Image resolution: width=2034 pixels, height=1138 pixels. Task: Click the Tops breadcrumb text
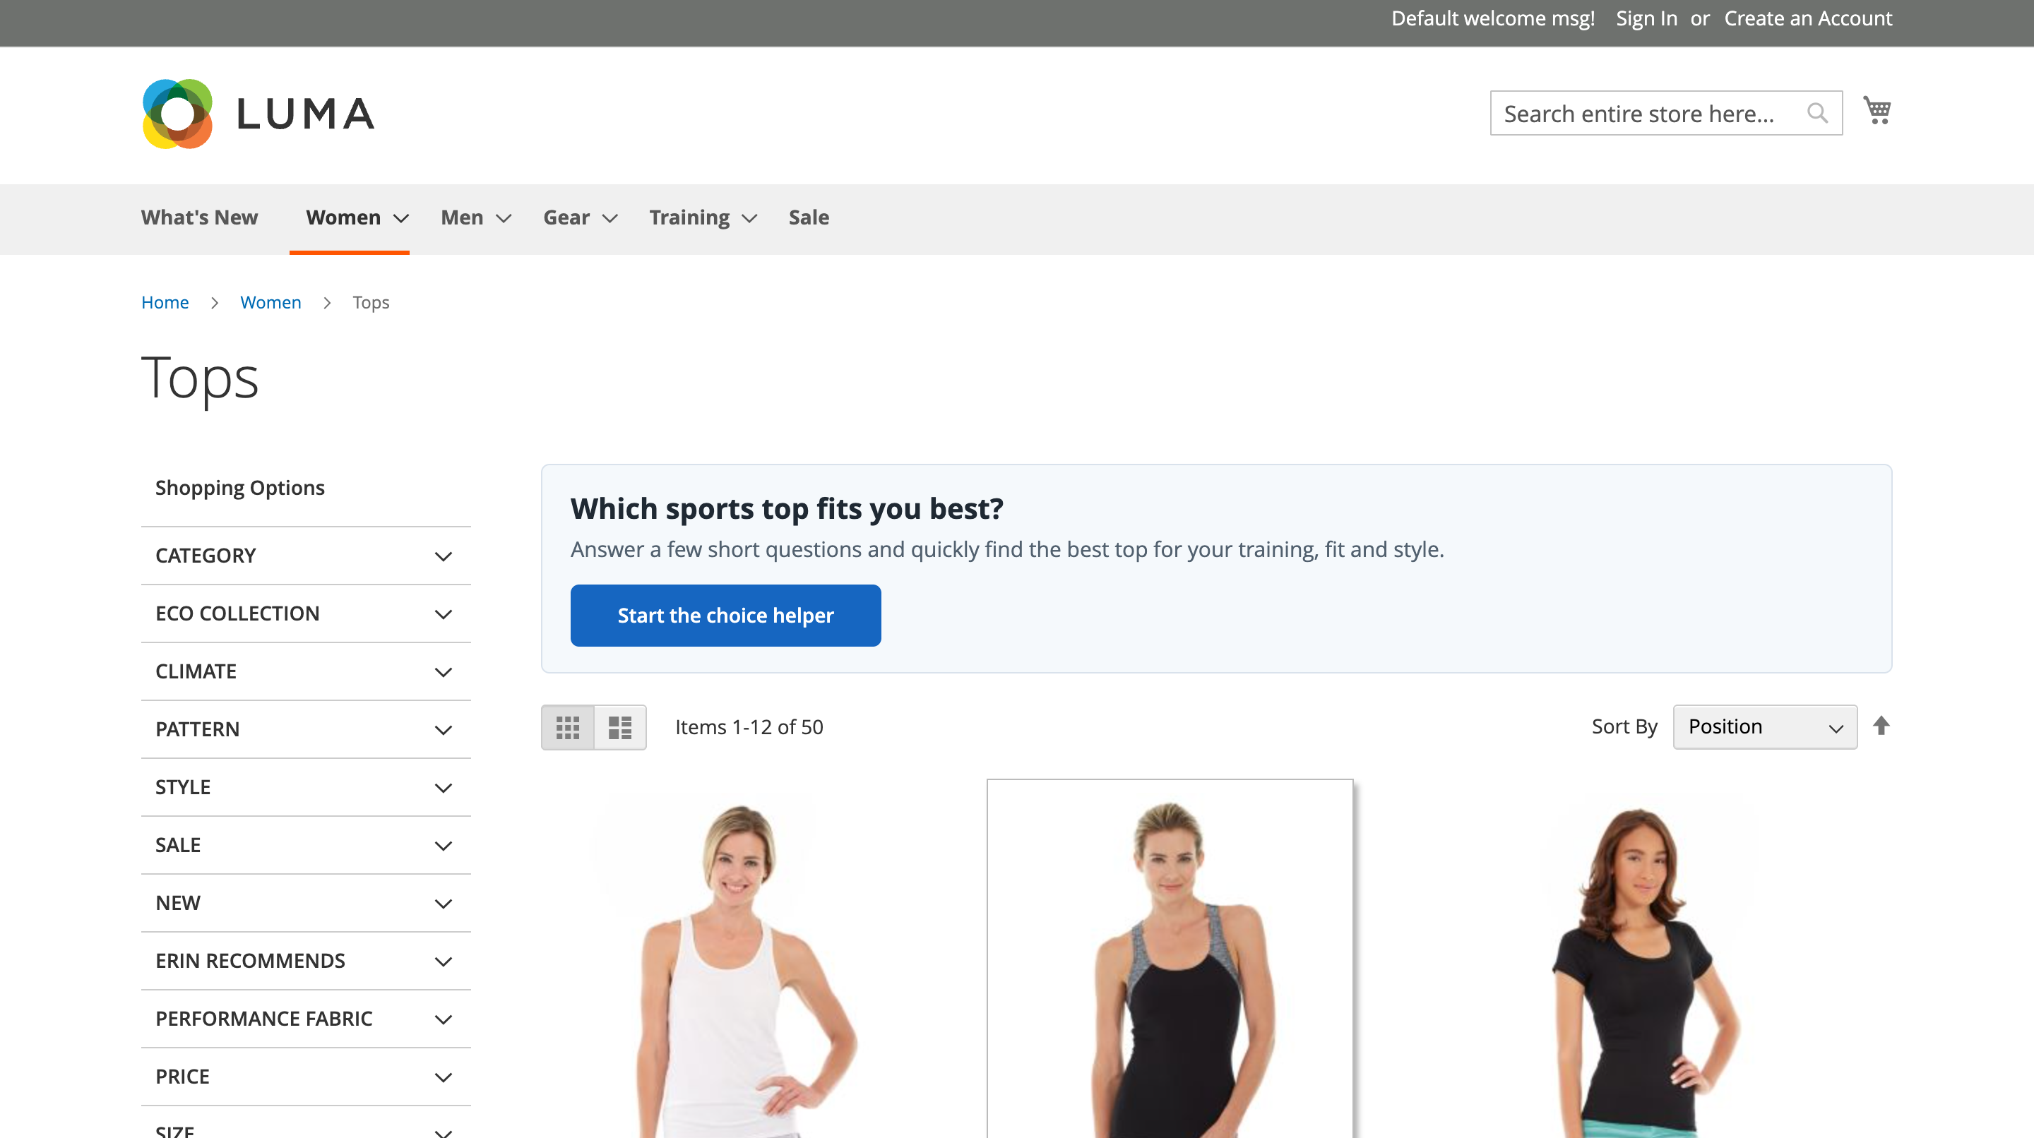(x=371, y=303)
